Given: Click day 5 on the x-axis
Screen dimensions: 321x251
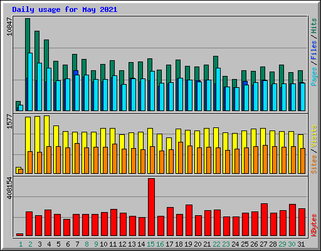Looking at the screenshot, I should (x=58, y=244).
